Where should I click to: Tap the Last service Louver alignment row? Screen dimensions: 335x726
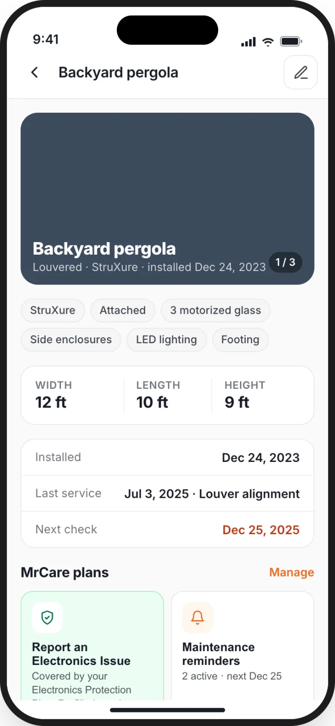point(167,494)
